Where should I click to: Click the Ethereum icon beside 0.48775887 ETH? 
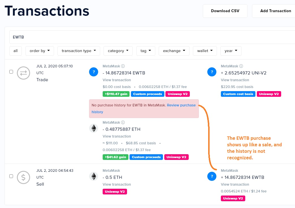(x=94, y=128)
